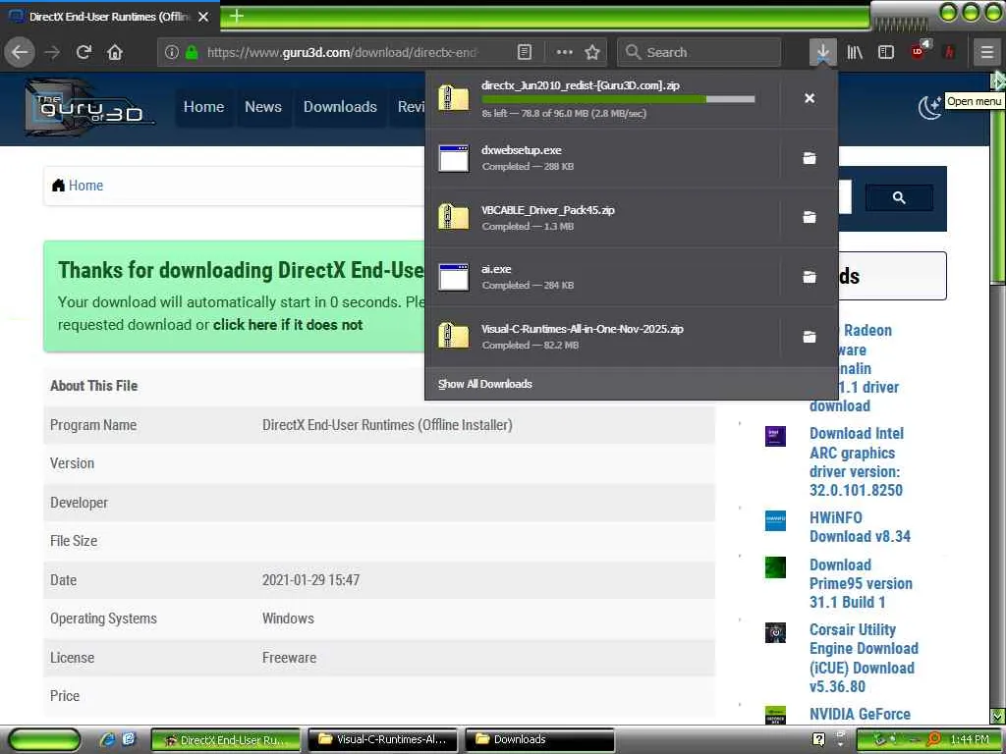Screen dimensions: 1006x754
Task: Click the directx download progress bar
Action: click(618, 99)
